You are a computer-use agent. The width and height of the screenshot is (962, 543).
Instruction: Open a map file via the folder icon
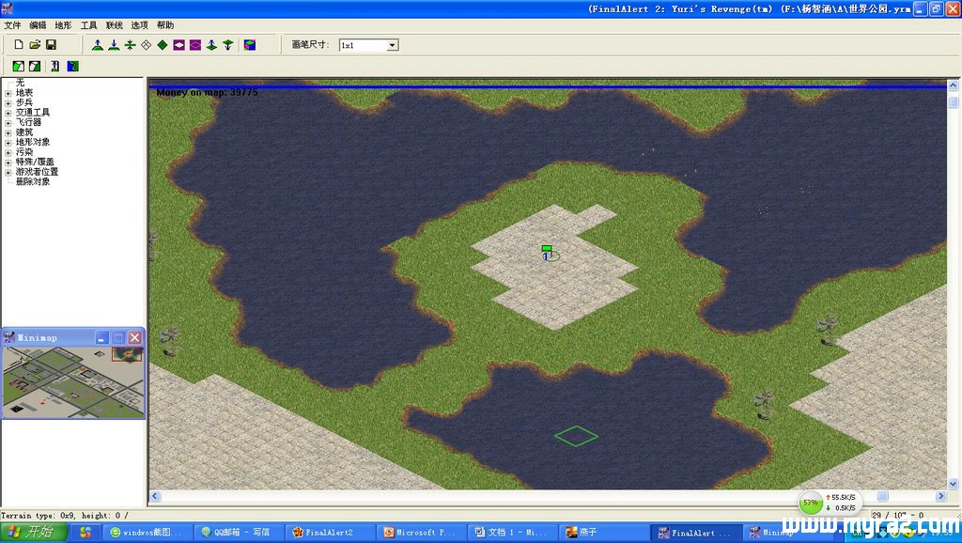(35, 45)
